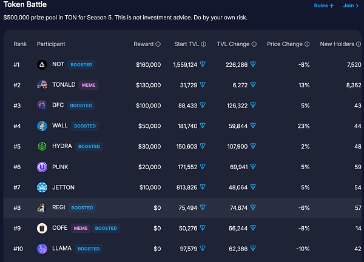Click the Price Change info icon
This screenshot has width=364, height=262.
click(x=307, y=44)
